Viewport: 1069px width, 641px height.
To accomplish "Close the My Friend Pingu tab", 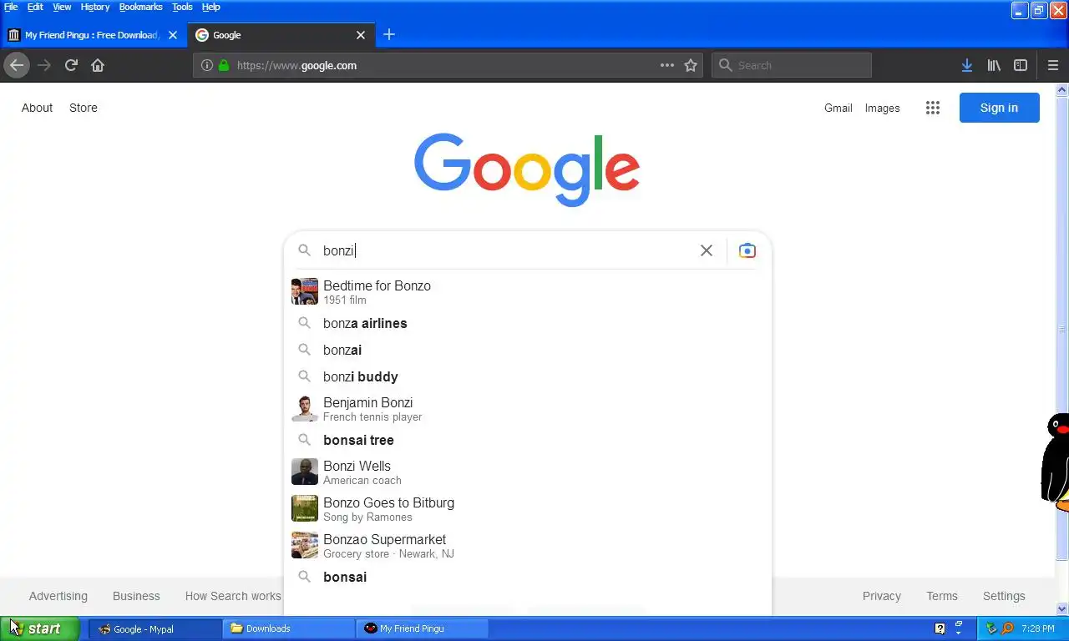I will click(x=173, y=35).
